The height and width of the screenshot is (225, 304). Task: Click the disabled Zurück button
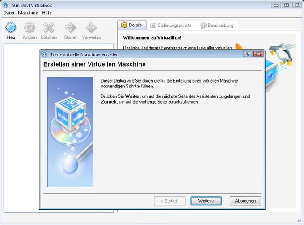click(169, 201)
